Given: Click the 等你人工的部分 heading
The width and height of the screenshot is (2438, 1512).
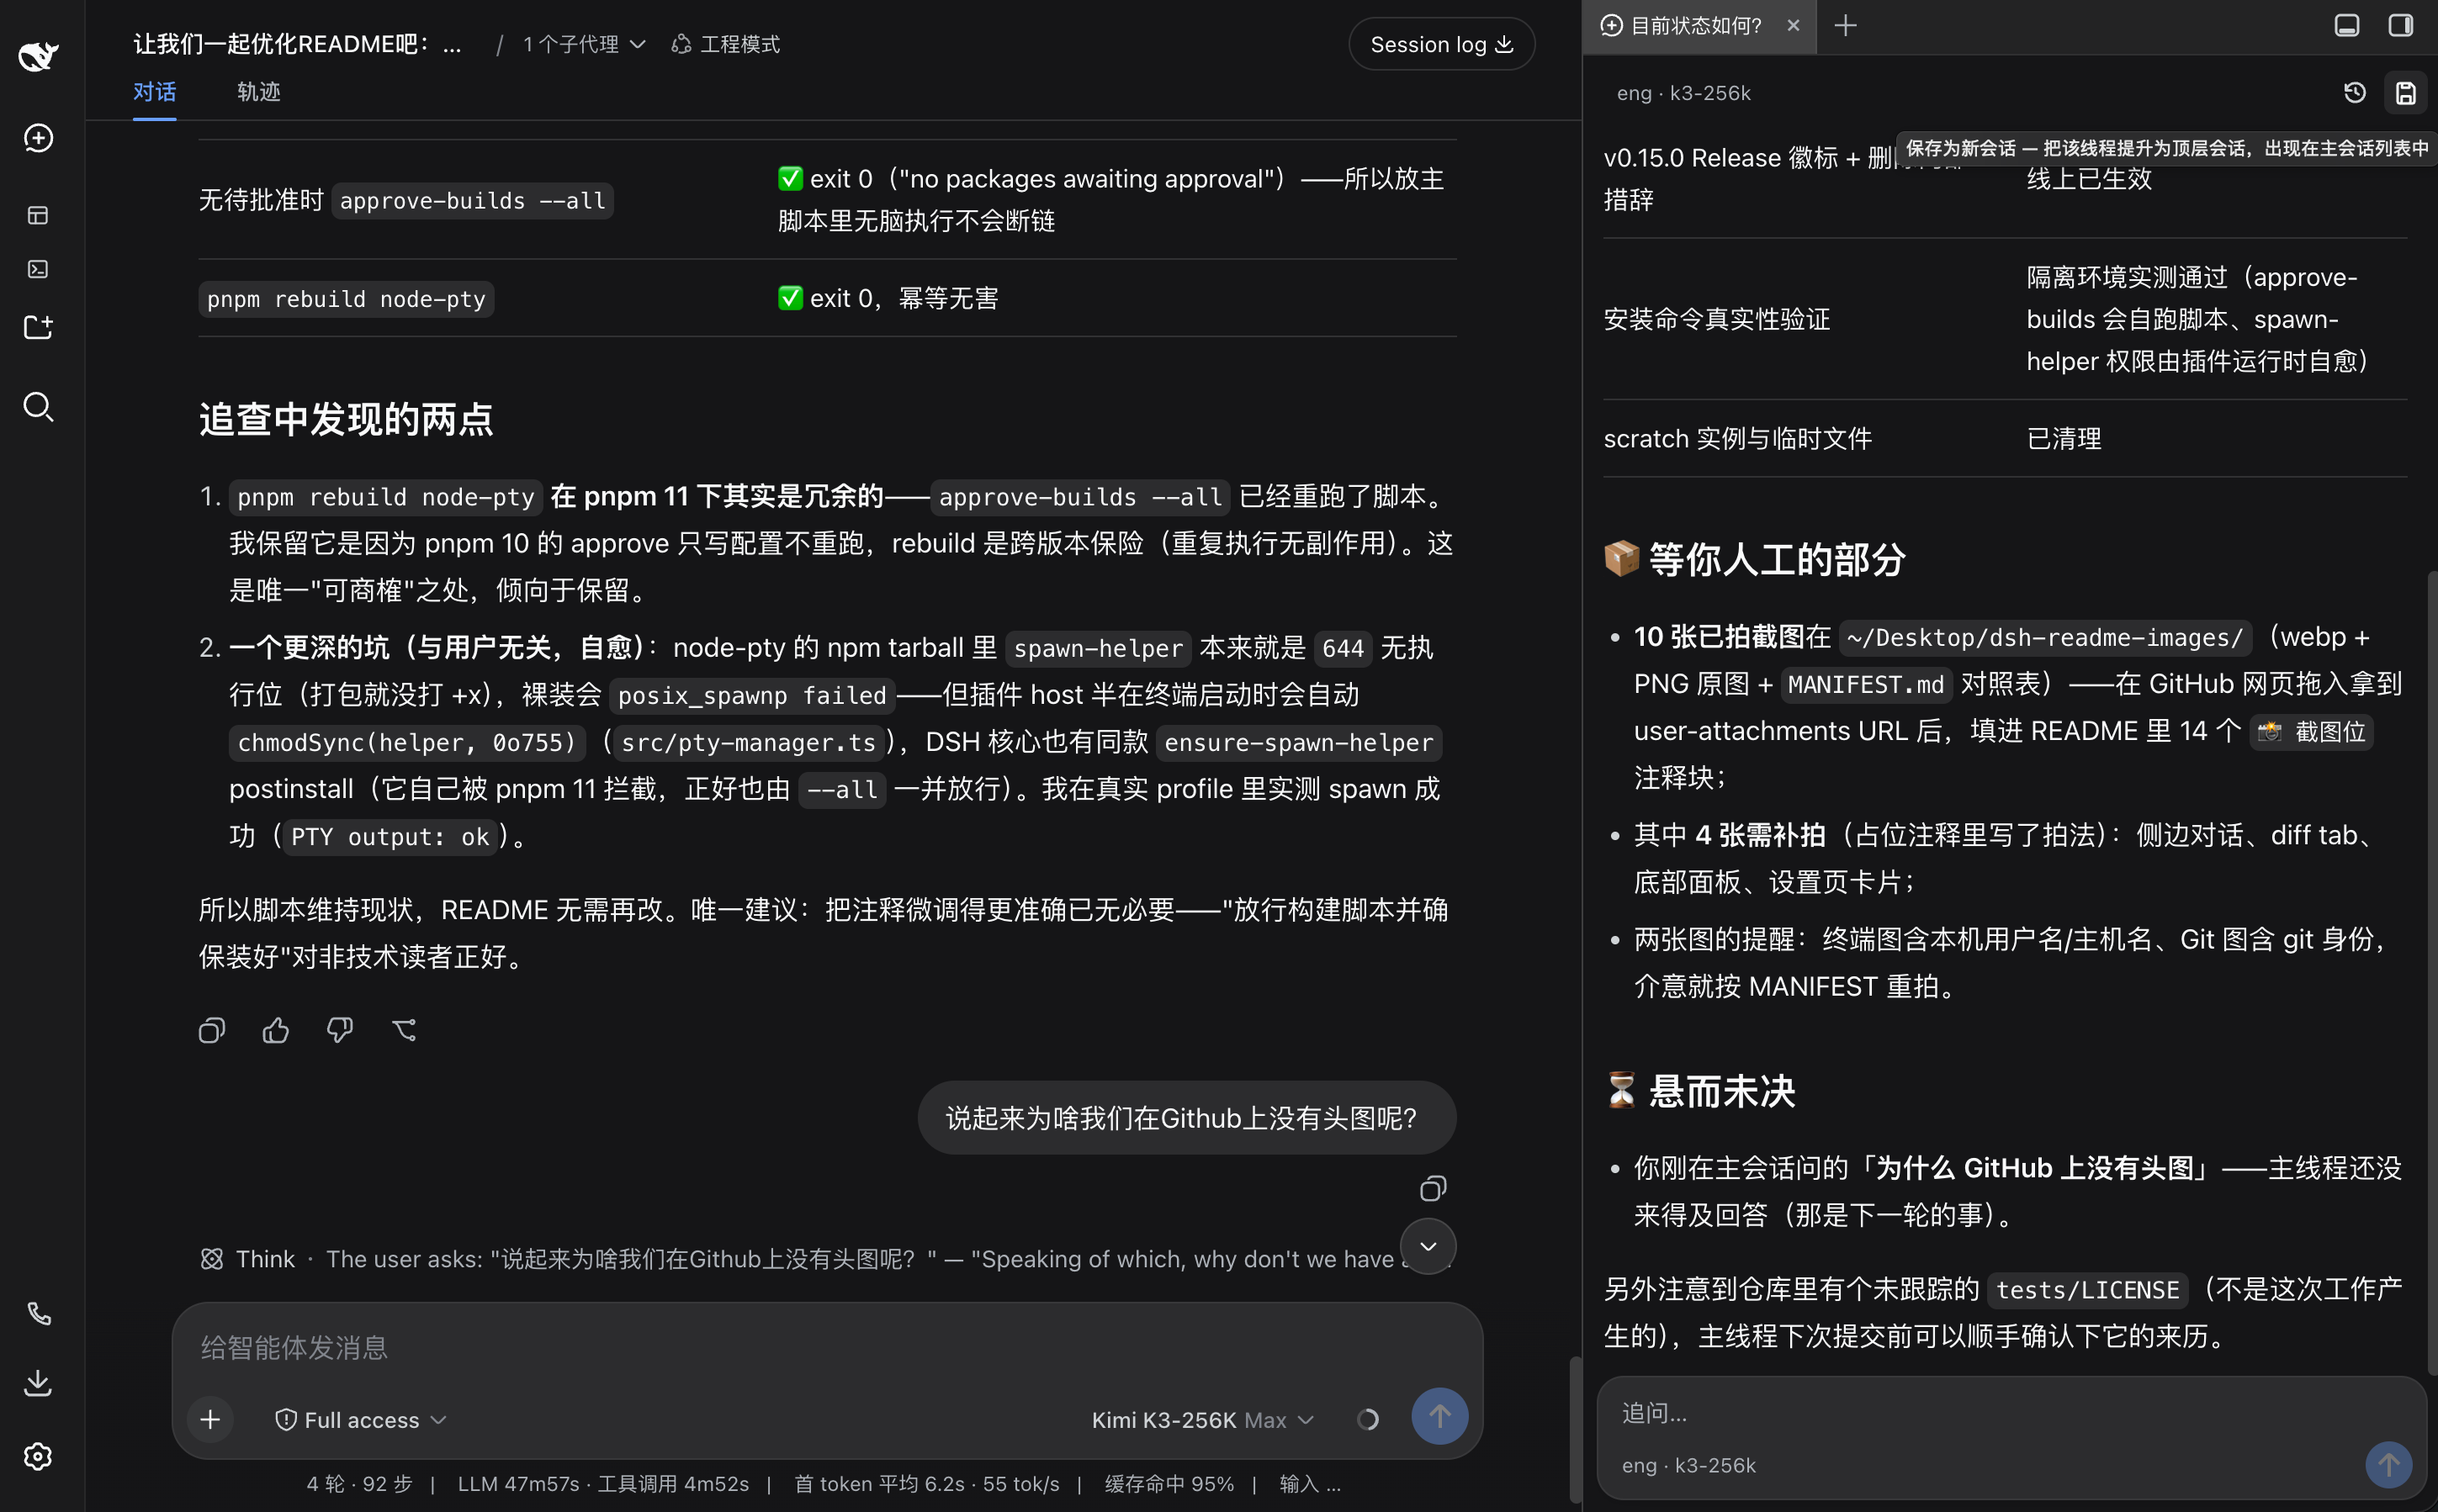Looking at the screenshot, I should [x=1777, y=559].
